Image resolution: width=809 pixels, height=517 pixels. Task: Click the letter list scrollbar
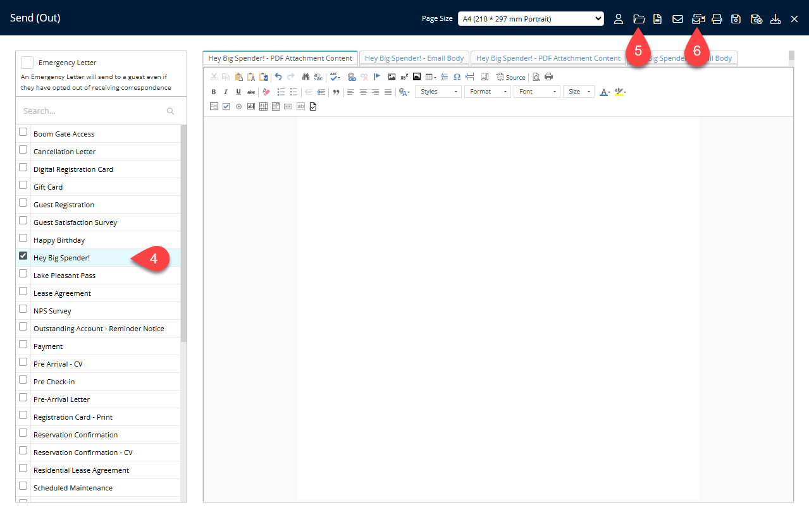(183, 233)
